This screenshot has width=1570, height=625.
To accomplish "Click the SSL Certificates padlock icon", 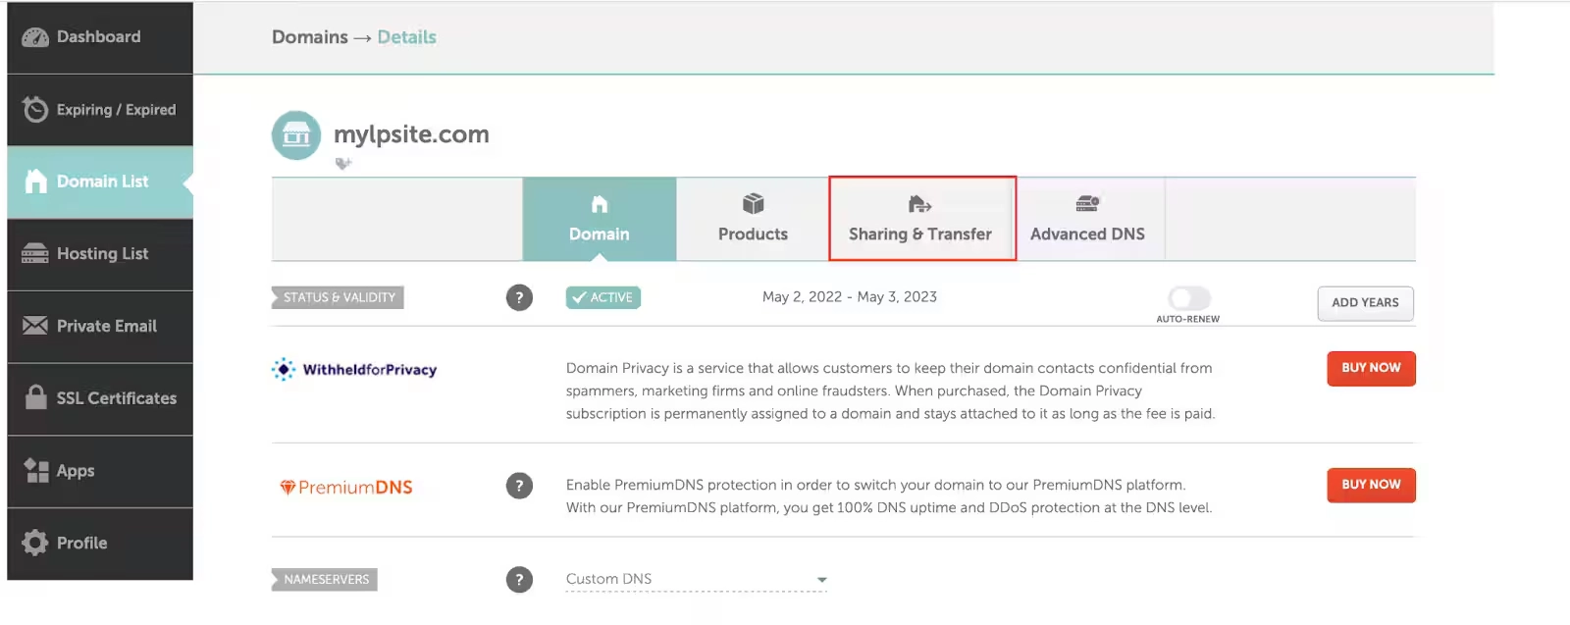I will pyautogui.click(x=35, y=397).
